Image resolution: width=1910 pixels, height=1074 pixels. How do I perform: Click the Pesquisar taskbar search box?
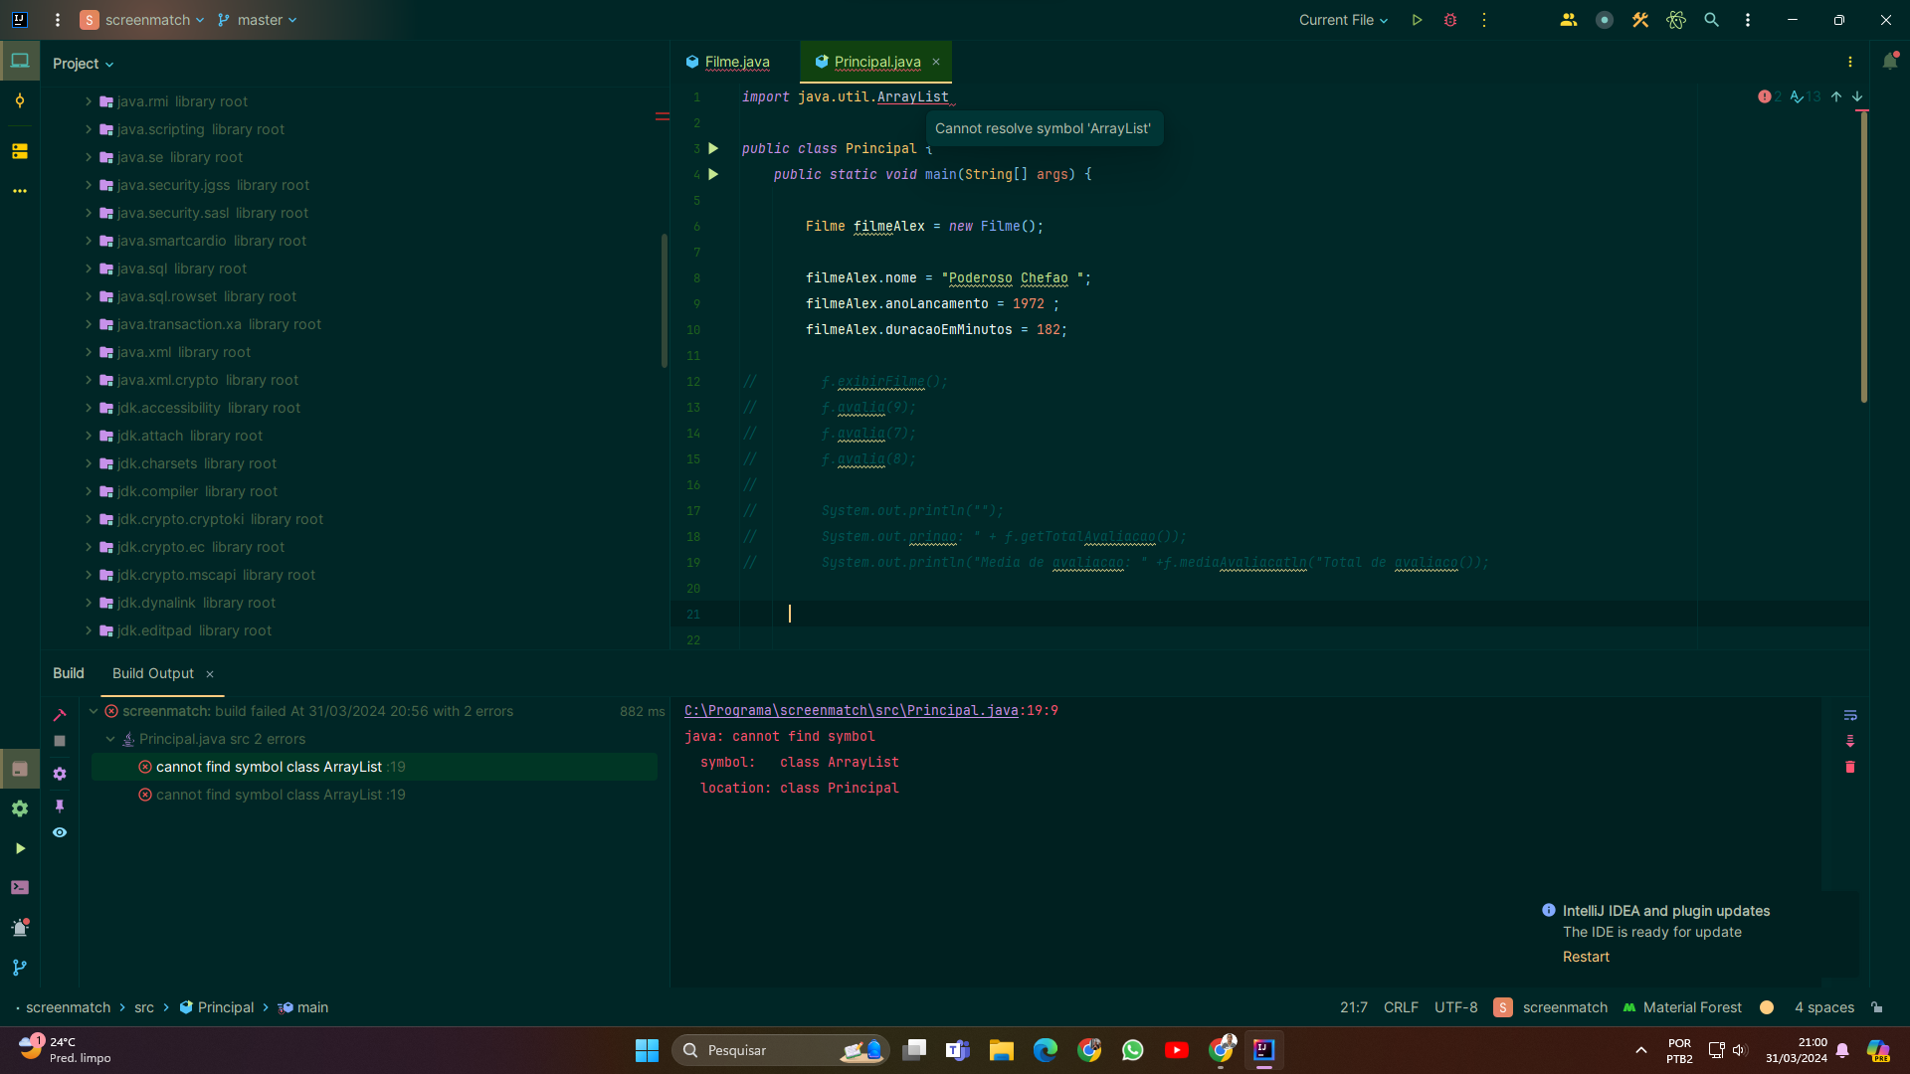point(781,1050)
